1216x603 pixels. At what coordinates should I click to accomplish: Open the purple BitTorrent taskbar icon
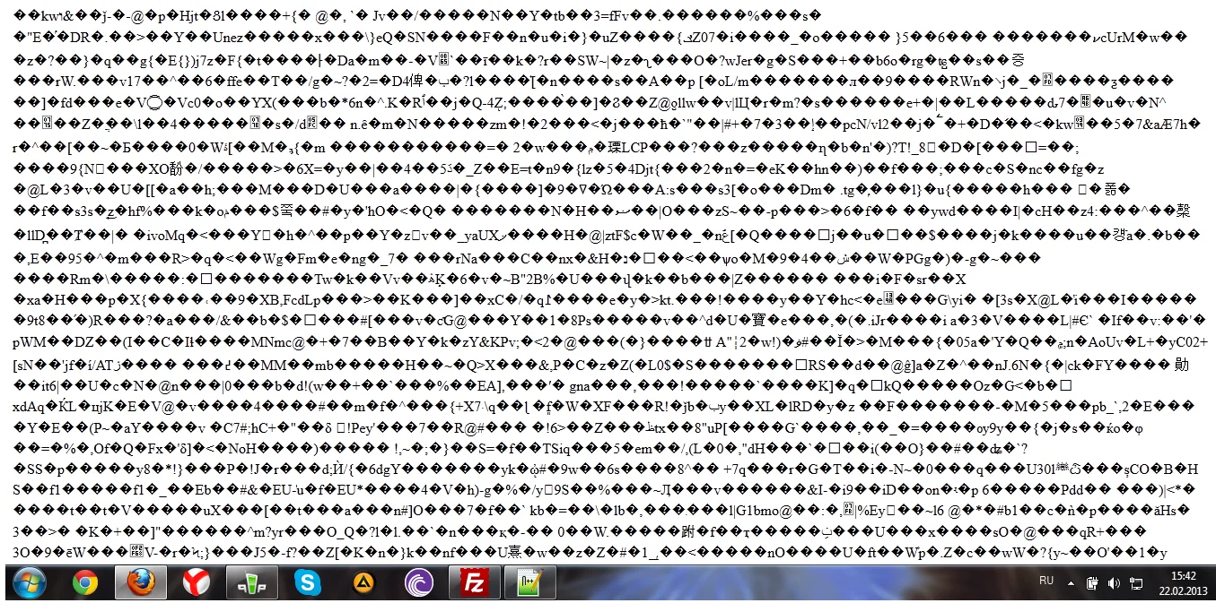pyautogui.click(x=418, y=584)
